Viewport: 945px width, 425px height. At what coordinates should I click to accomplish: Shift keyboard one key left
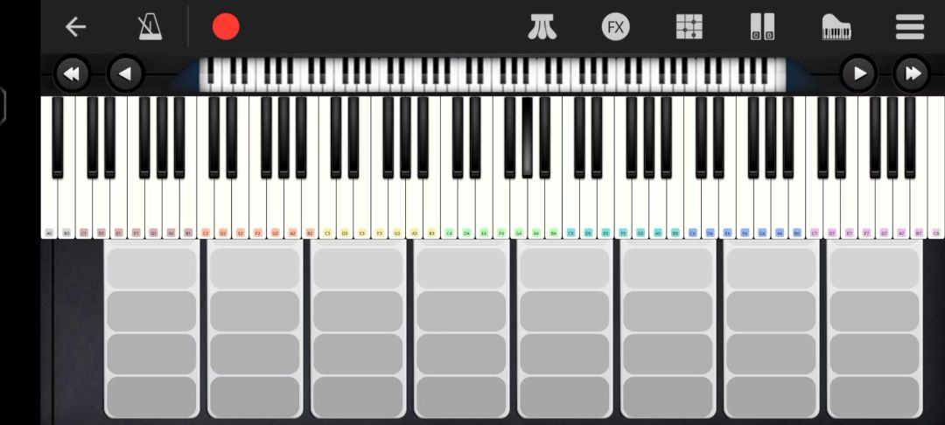[x=125, y=74]
